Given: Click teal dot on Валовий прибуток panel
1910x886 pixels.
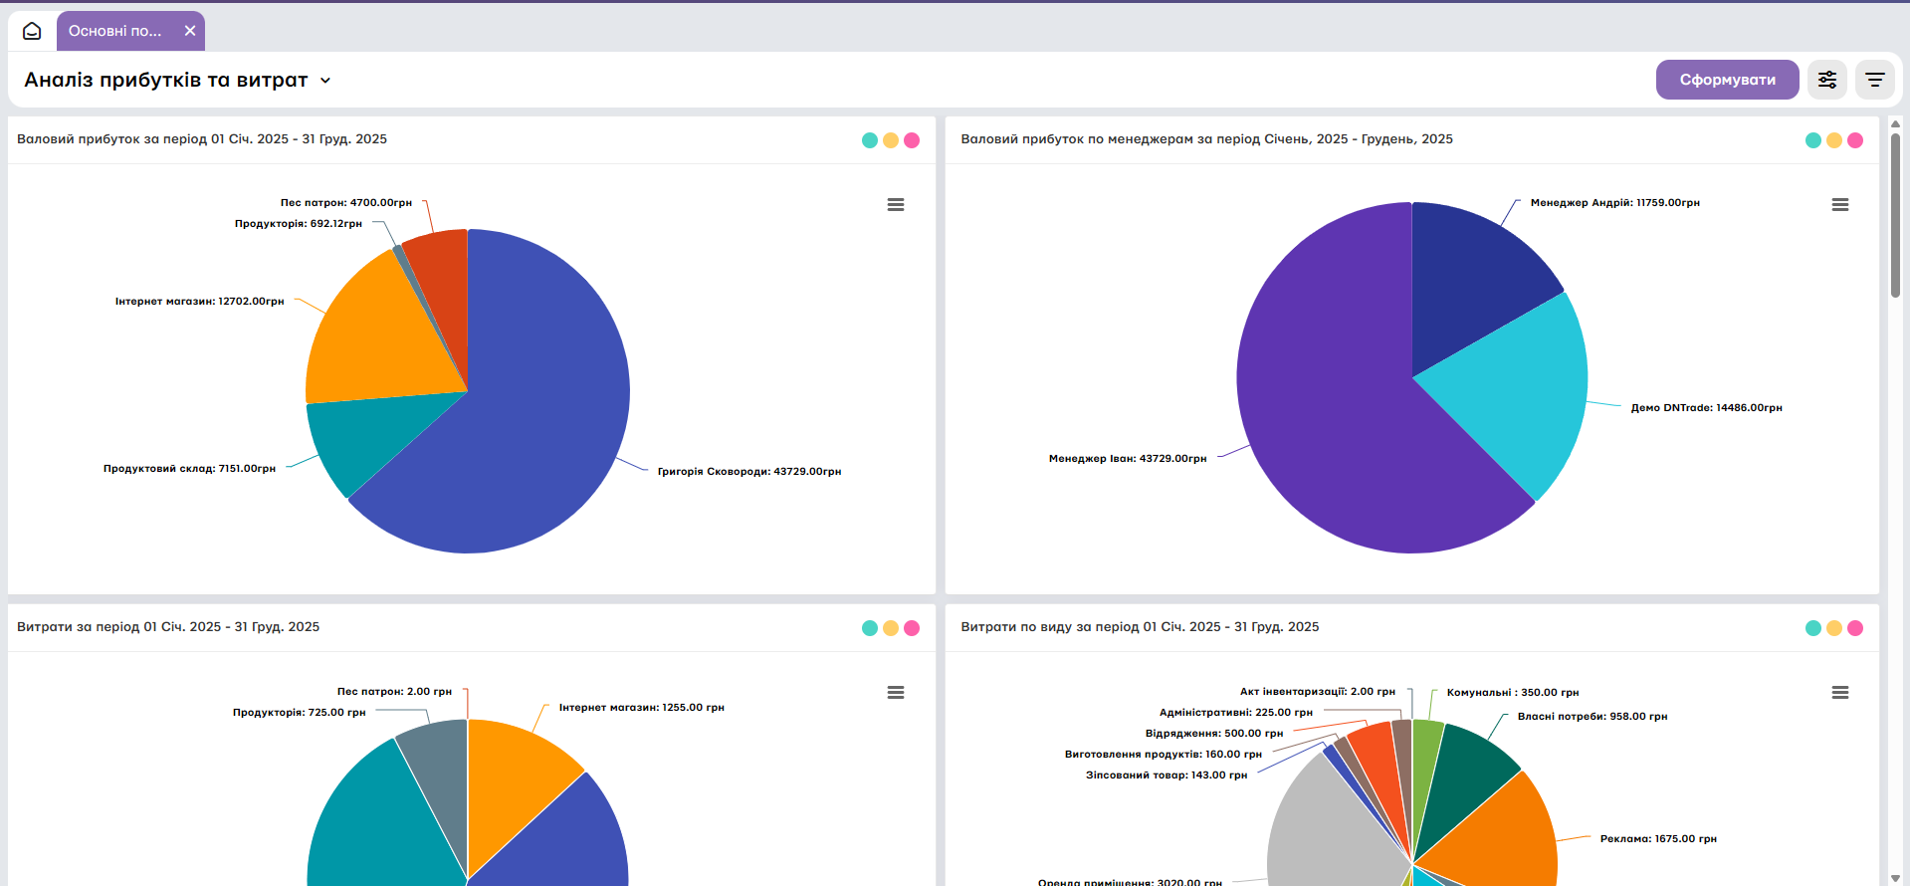Looking at the screenshot, I should (x=870, y=140).
